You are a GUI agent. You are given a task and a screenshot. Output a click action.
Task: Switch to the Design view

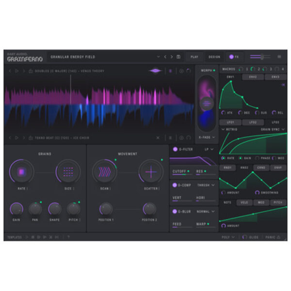[x=214, y=57]
